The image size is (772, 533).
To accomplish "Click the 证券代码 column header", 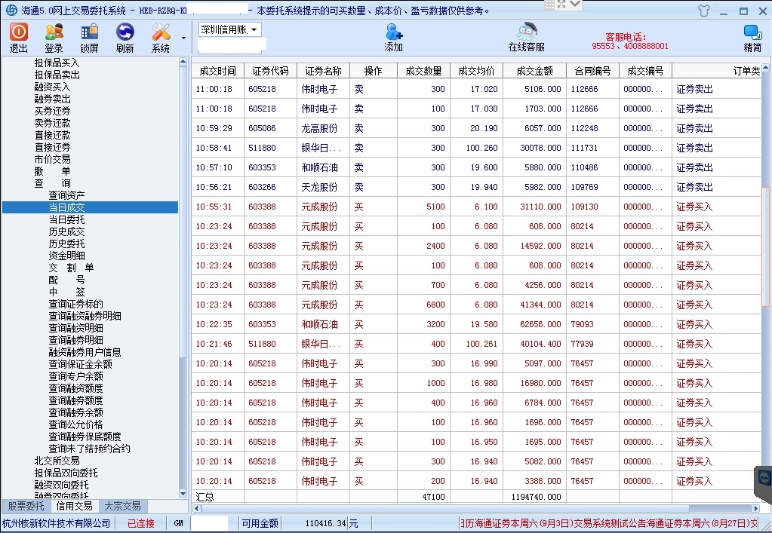I will [x=270, y=71].
